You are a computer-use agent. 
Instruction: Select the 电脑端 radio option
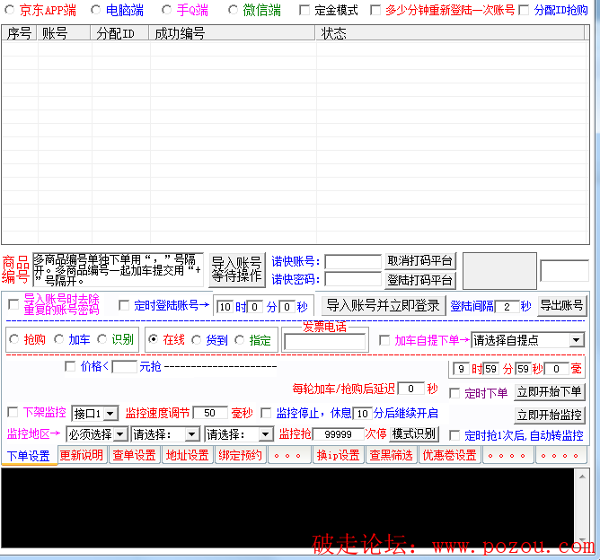click(x=96, y=10)
